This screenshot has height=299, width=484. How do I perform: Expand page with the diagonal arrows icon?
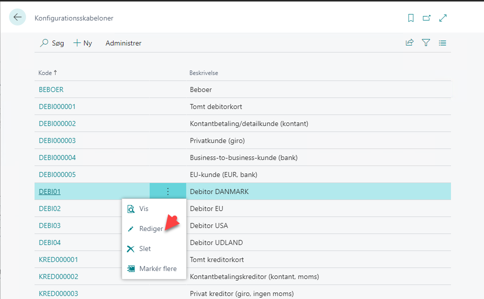[x=443, y=18]
